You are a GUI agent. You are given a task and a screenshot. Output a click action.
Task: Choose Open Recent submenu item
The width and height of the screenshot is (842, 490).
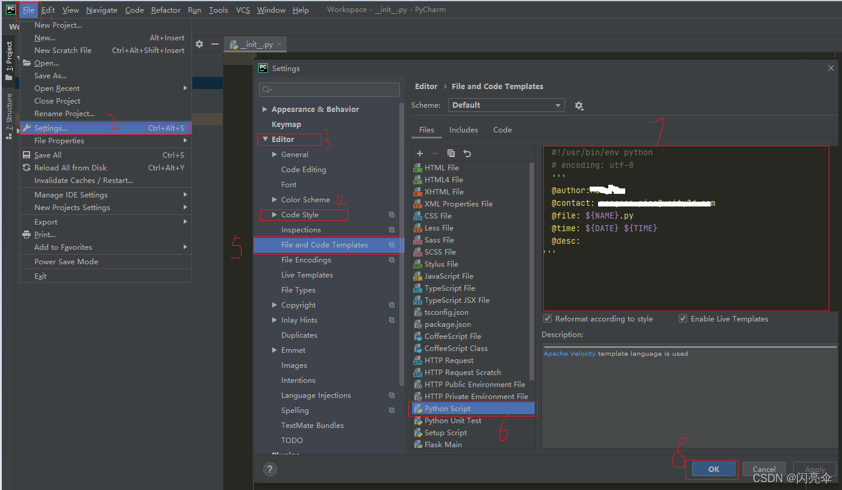click(x=105, y=88)
